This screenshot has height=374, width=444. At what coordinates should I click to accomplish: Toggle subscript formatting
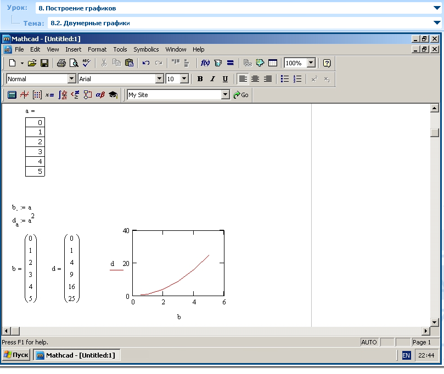pyautogui.click(x=327, y=79)
